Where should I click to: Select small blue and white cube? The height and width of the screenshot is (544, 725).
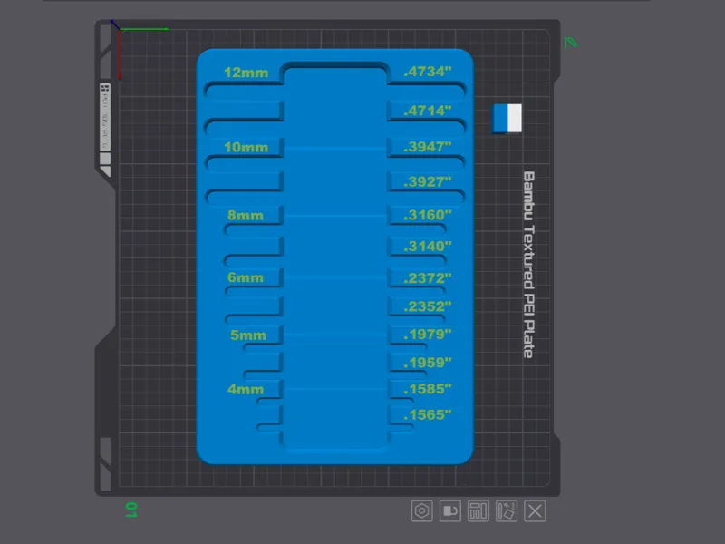(507, 119)
